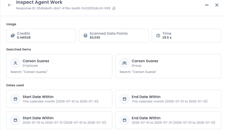Select End Date Within This calendar month card

168,99
